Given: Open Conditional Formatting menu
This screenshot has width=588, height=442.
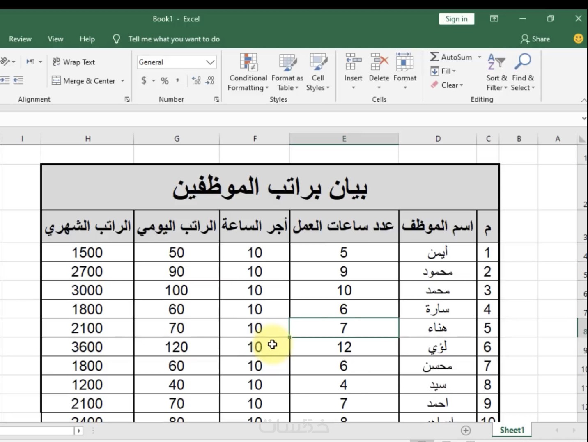Looking at the screenshot, I should coord(248,72).
